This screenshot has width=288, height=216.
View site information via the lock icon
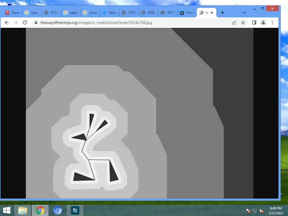click(x=36, y=22)
